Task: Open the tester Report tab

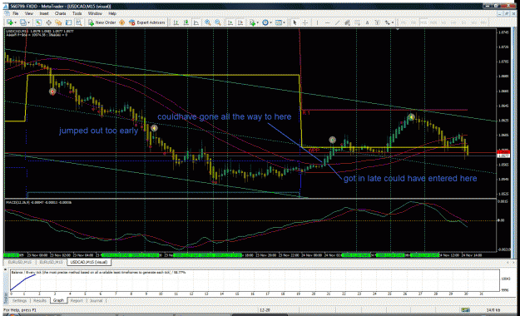Action: pos(77,301)
